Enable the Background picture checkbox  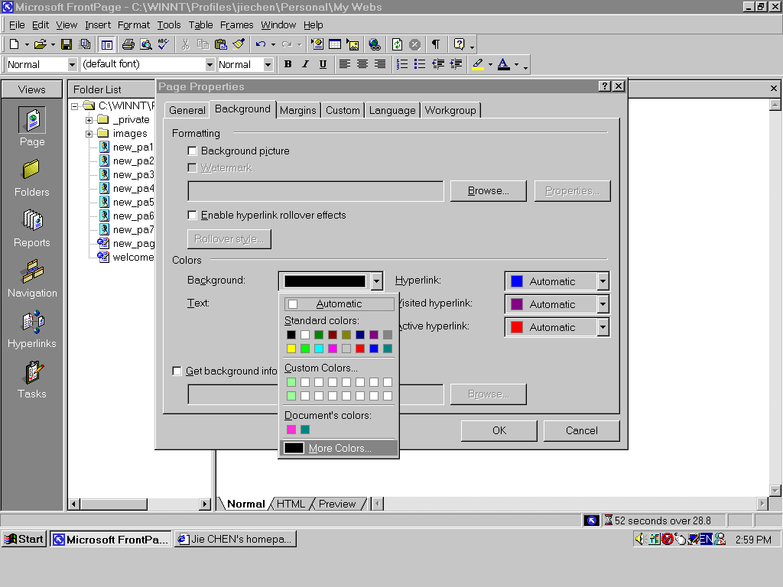point(193,151)
